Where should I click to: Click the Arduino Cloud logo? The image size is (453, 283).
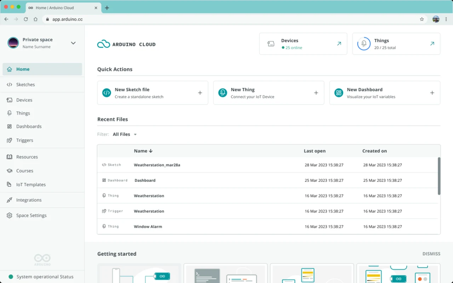[x=126, y=44]
